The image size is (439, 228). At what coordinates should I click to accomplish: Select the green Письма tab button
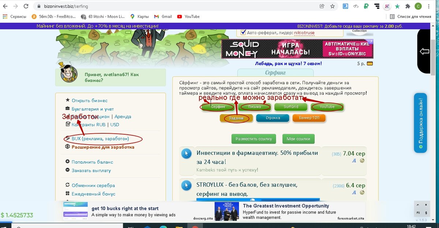pyautogui.click(x=254, y=107)
